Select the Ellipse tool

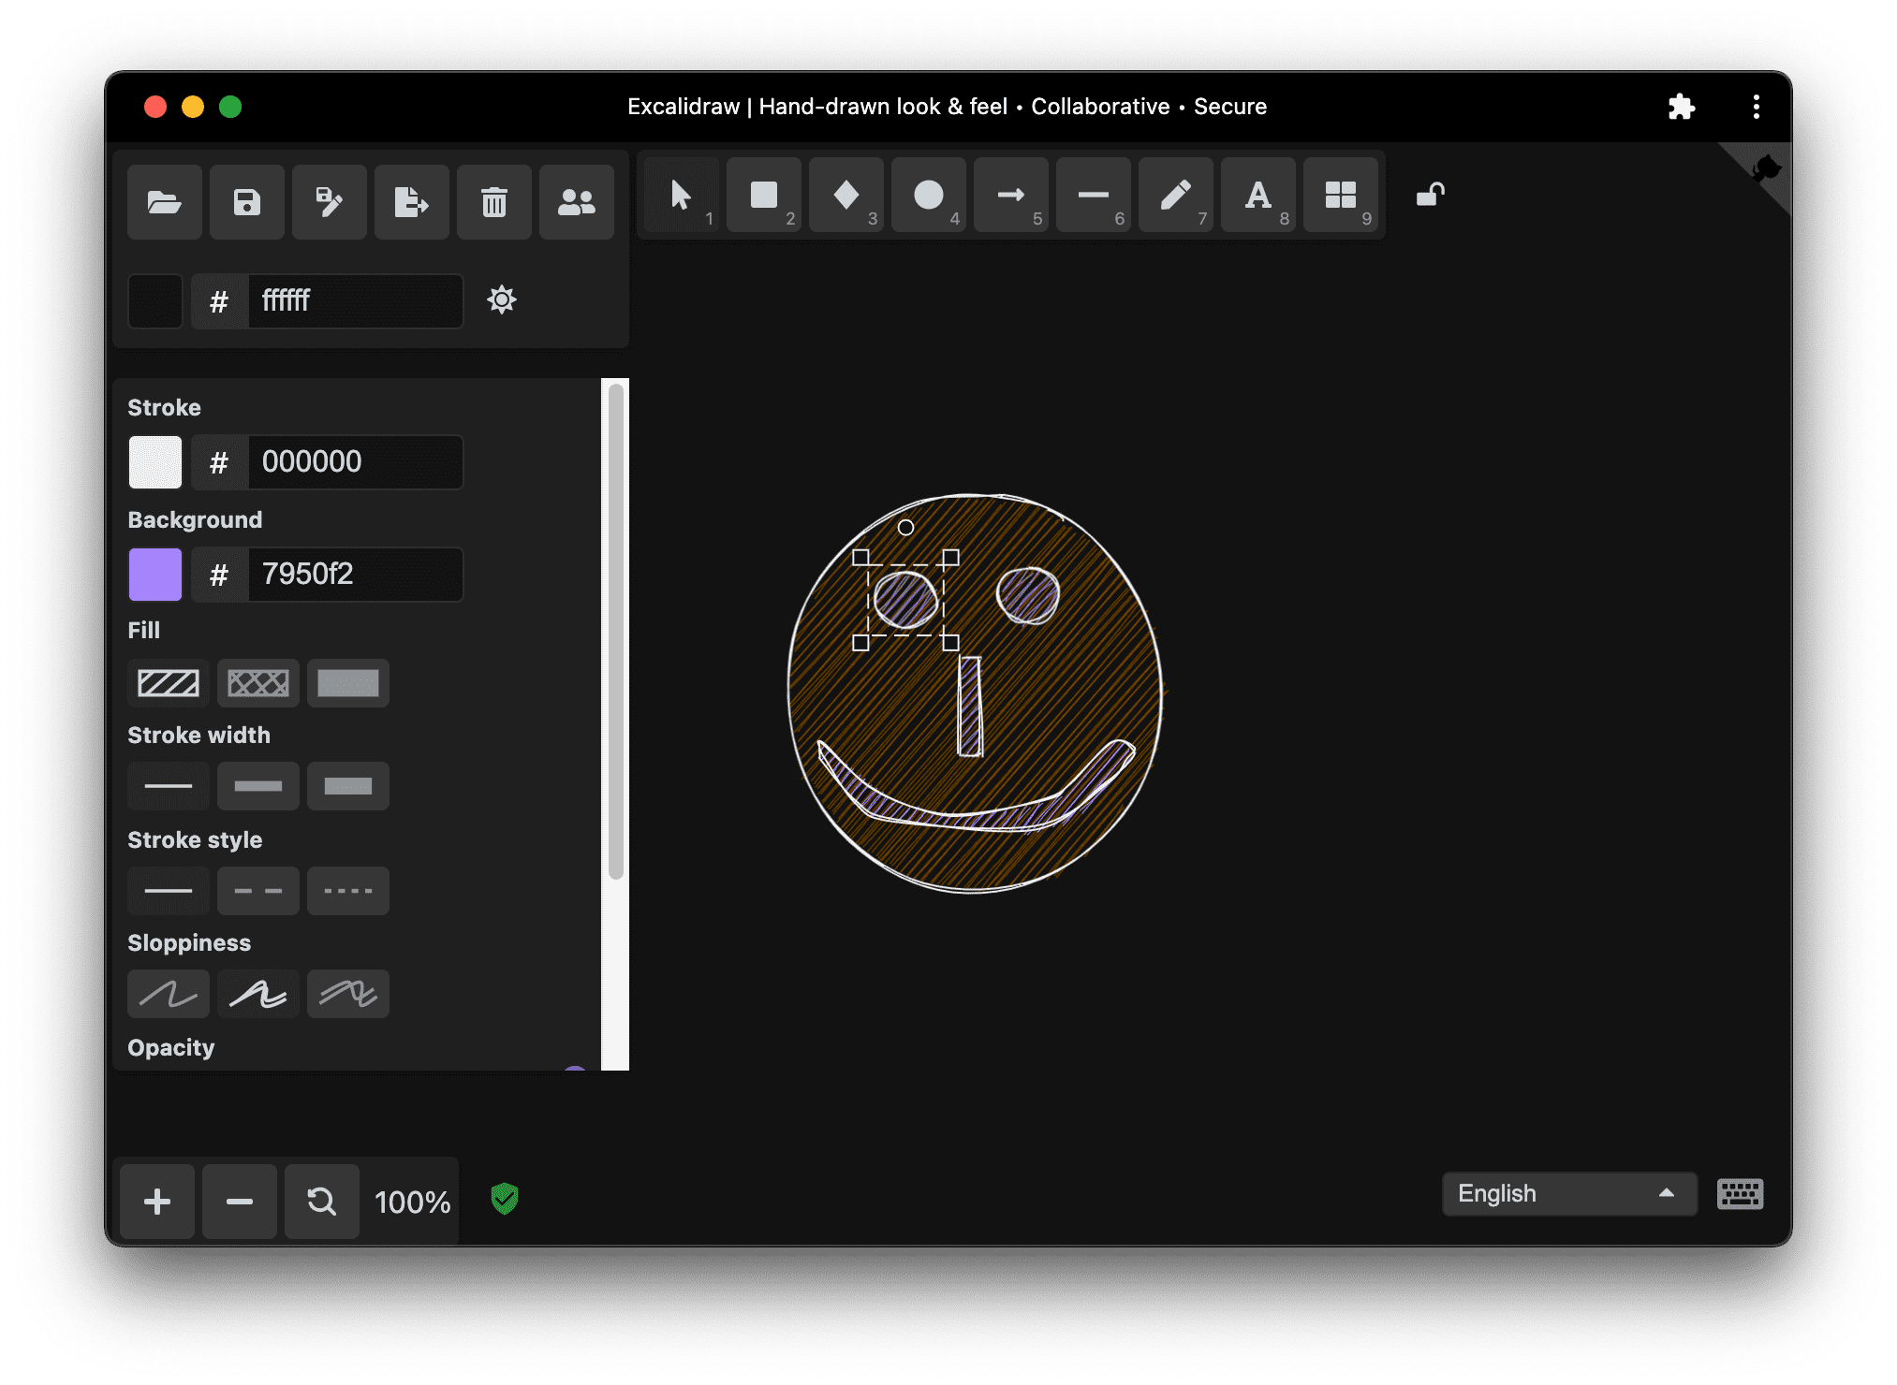[x=926, y=198]
